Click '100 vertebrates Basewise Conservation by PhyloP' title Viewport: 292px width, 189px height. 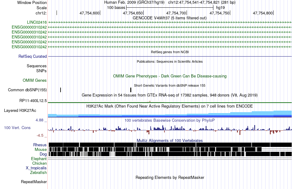(x=169, y=120)
